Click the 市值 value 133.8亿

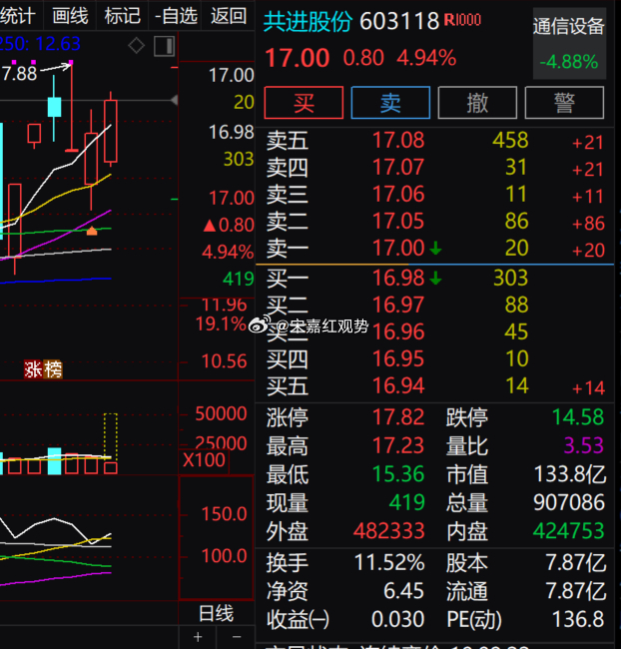click(x=570, y=474)
